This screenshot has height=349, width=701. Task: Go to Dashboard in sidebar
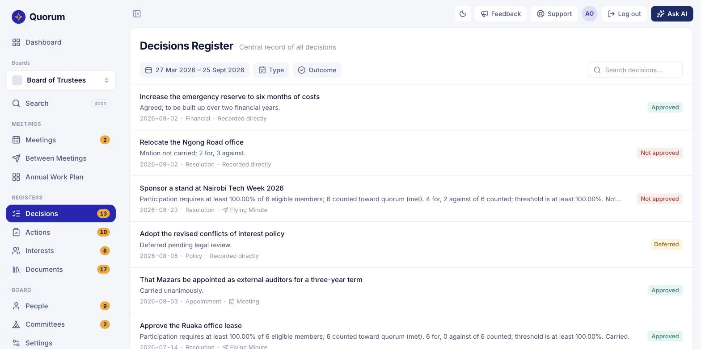[x=61, y=42]
